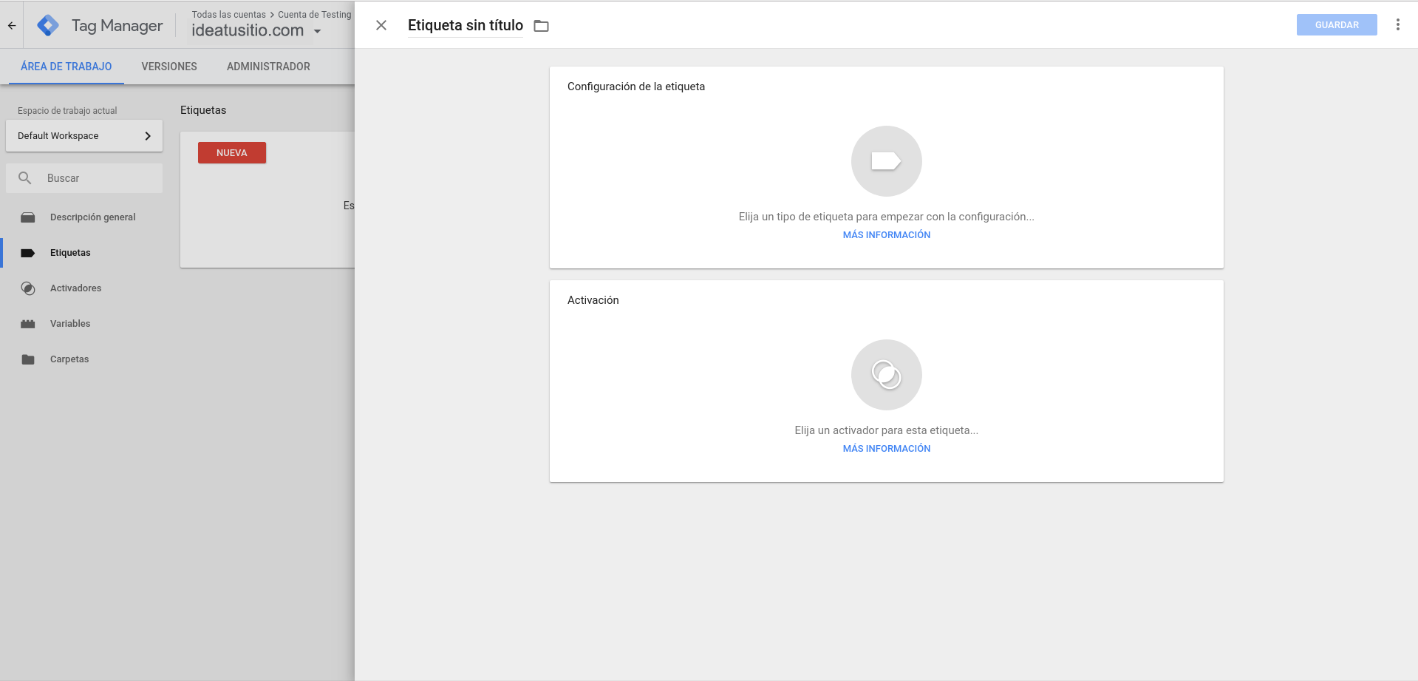Image resolution: width=1418 pixels, height=681 pixels.
Task: Edit the Etiqueta sin título name
Action: [465, 25]
